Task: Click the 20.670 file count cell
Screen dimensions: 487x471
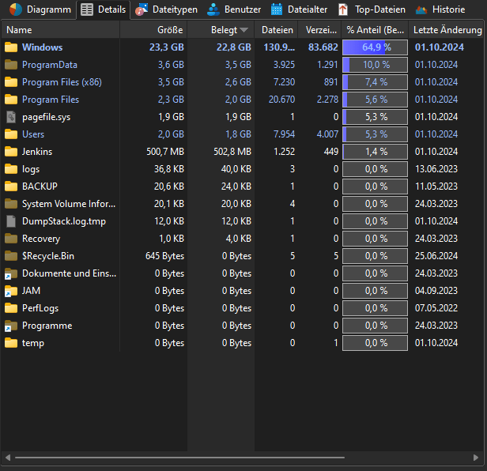Action: point(281,100)
